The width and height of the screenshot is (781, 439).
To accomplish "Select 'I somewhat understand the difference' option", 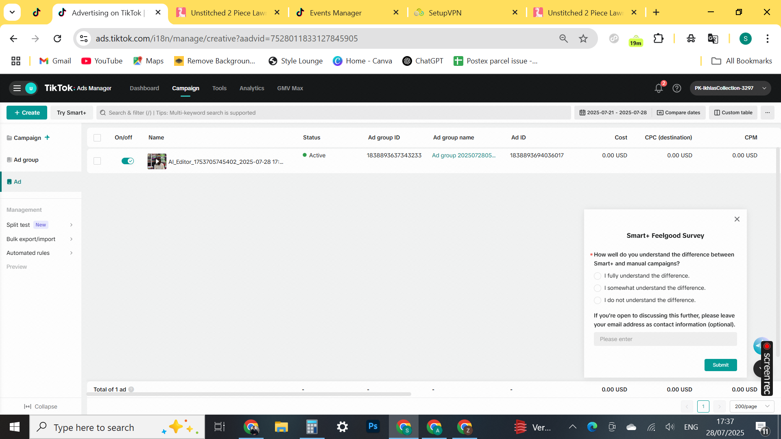I will point(598,288).
